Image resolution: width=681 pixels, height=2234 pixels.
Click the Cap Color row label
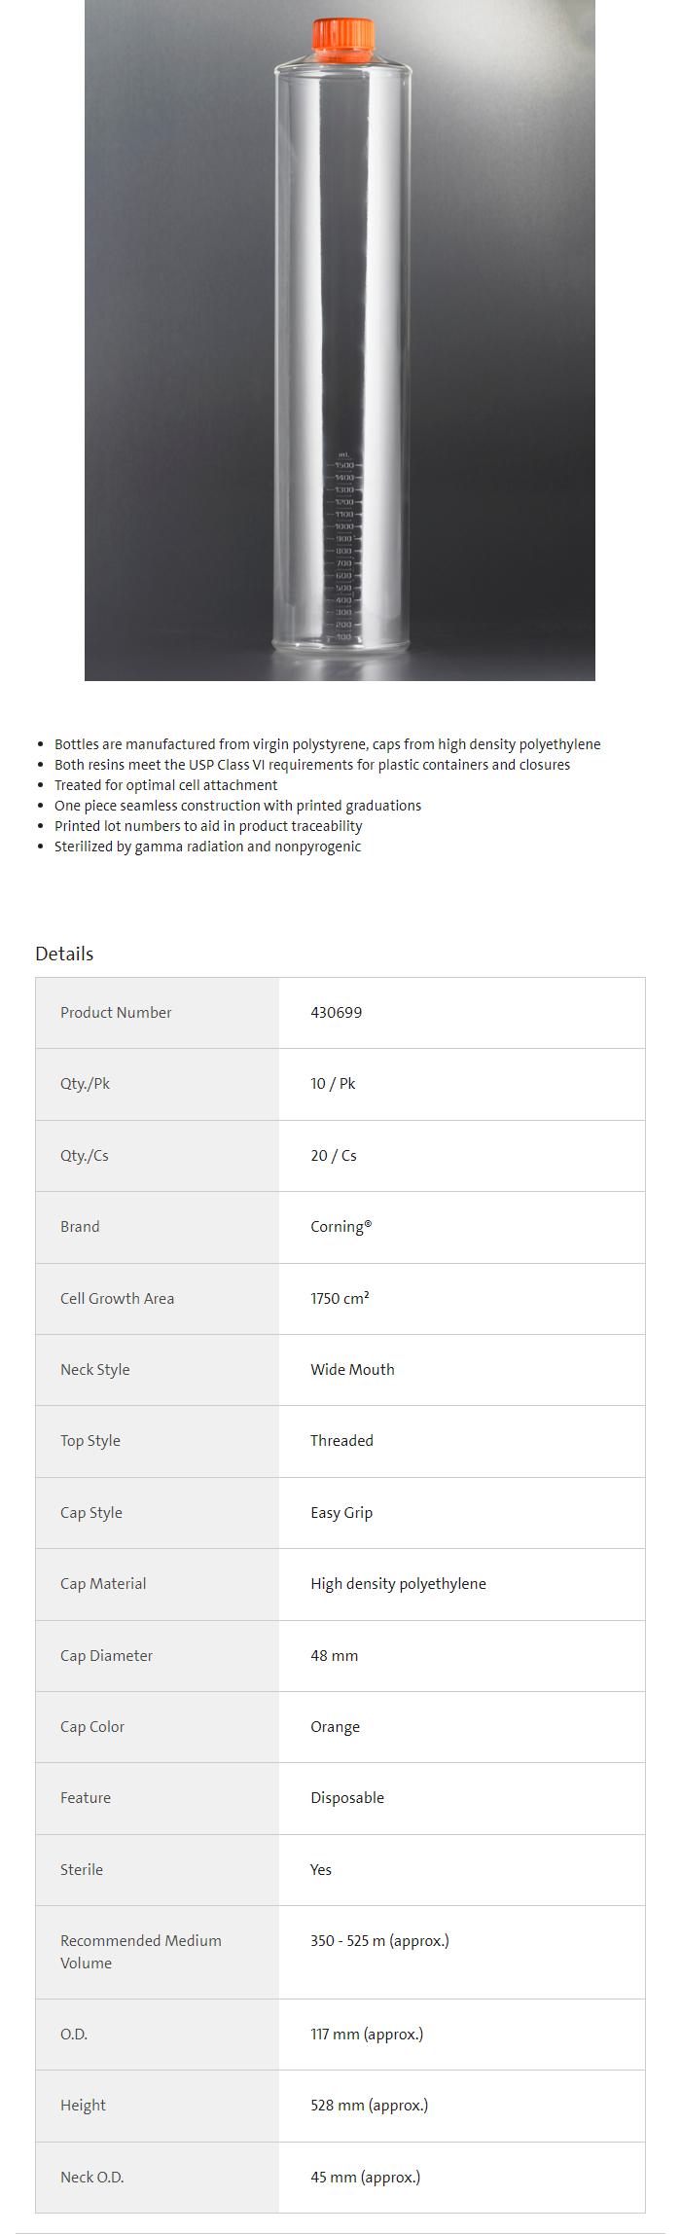coord(92,1726)
